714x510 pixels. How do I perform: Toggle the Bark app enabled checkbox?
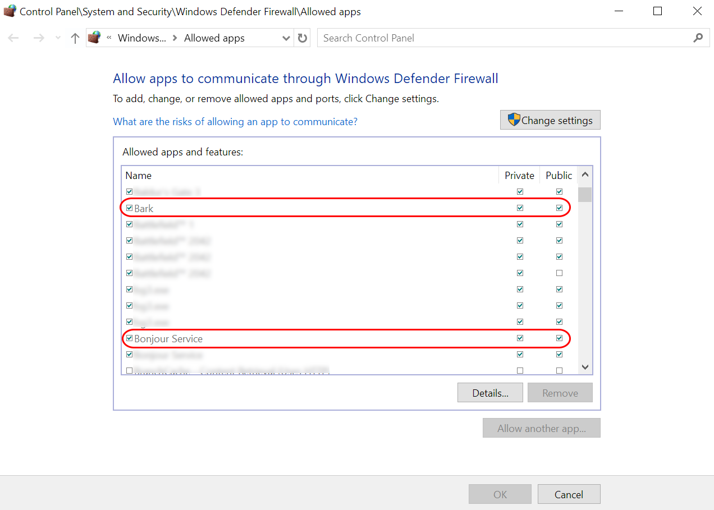(x=130, y=208)
